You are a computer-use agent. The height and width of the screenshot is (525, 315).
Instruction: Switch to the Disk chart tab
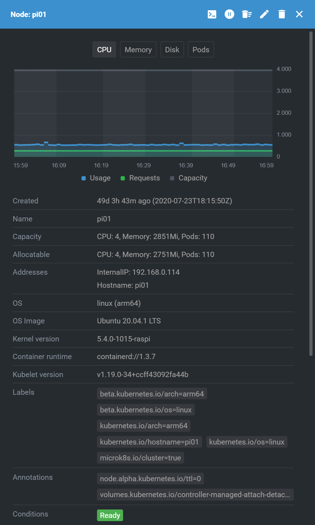(x=172, y=49)
